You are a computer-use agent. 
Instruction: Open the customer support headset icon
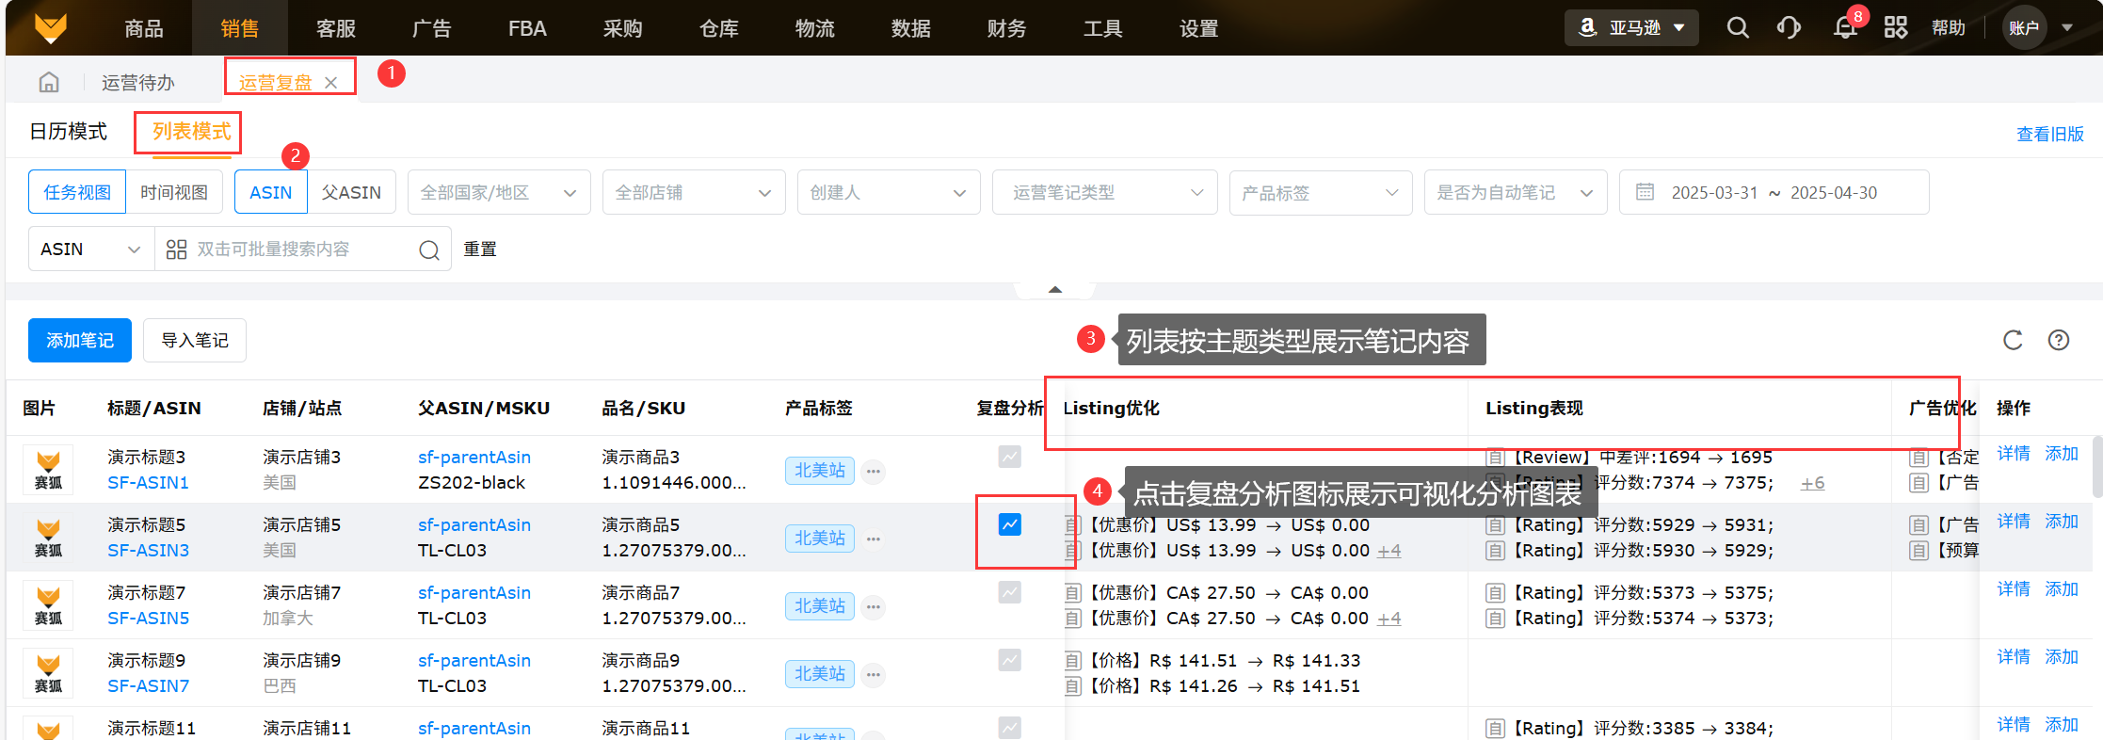1789,28
